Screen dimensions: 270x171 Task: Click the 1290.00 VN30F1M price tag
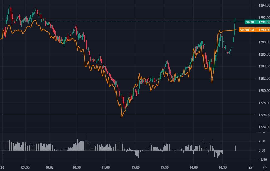pyautogui.click(x=263, y=30)
